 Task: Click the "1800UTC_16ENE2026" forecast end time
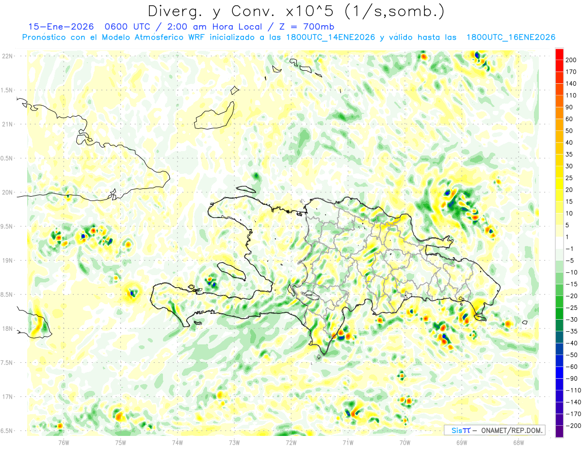point(511,37)
